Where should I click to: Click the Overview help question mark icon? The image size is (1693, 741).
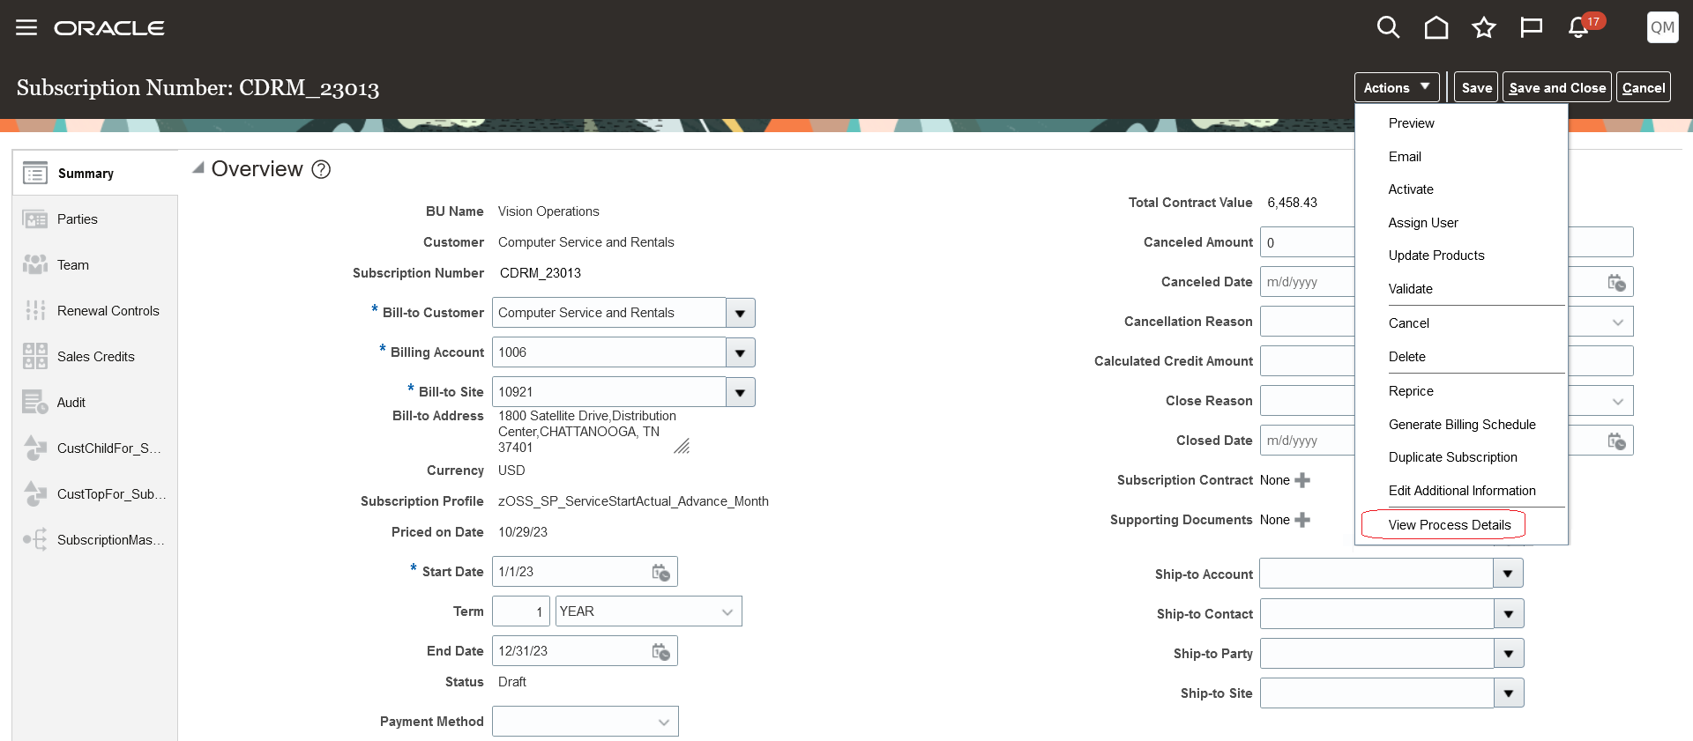322,169
